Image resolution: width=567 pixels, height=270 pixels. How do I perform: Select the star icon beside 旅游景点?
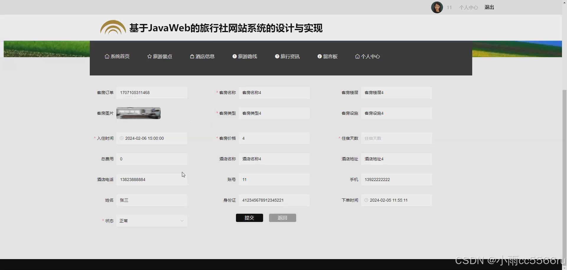click(149, 56)
